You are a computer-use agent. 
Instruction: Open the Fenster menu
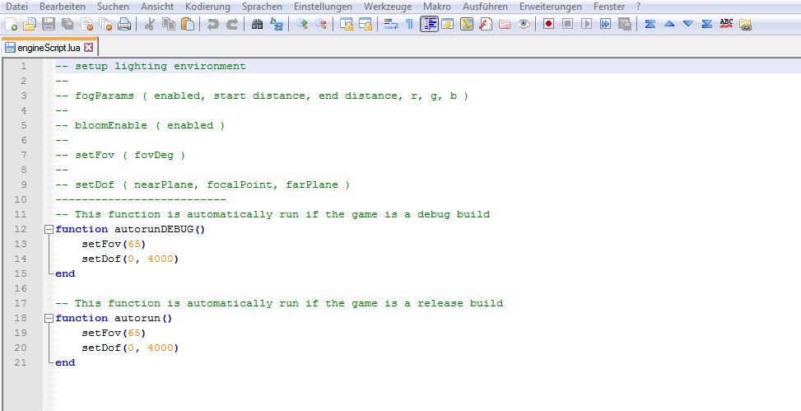pyautogui.click(x=609, y=7)
